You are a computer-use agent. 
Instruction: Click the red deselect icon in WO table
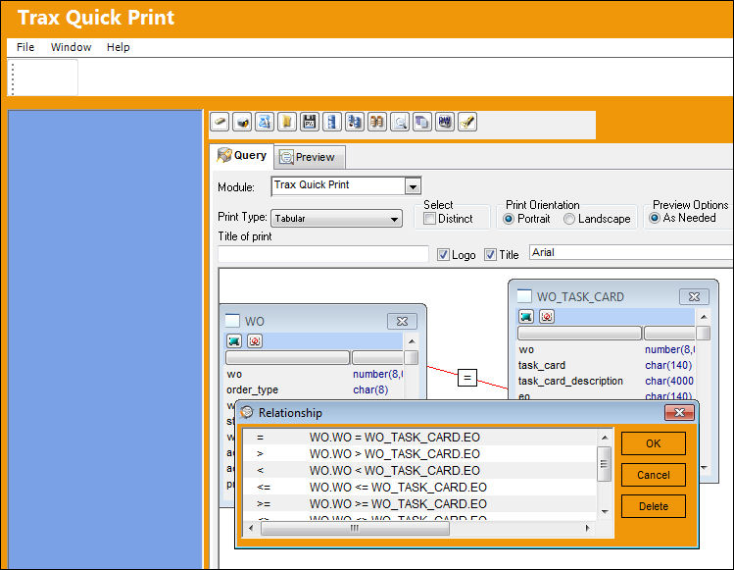(x=255, y=340)
